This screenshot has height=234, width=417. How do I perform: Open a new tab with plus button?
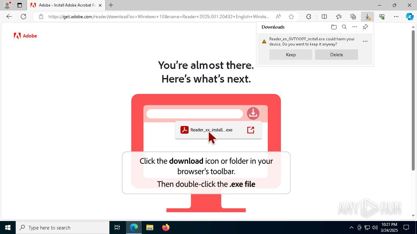[111, 5]
